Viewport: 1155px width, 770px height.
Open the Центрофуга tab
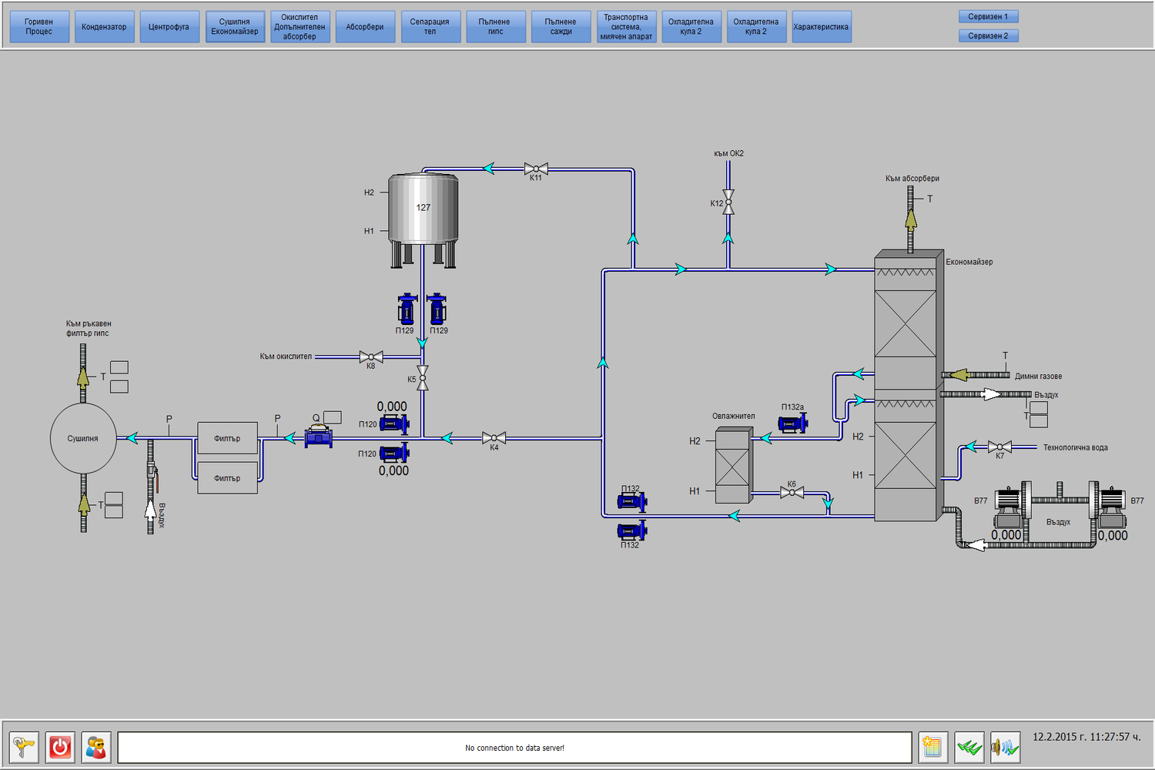point(169,27)
